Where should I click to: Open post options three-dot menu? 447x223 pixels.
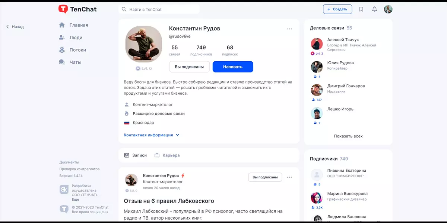[x=289, y=177]
